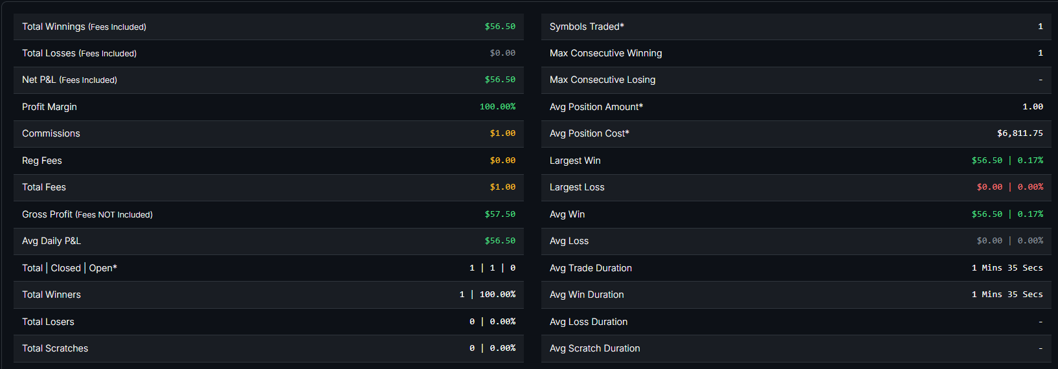Select the Total Scratches label
Image resolution: width=1058 pixels, height=369 pixels.
55,348
